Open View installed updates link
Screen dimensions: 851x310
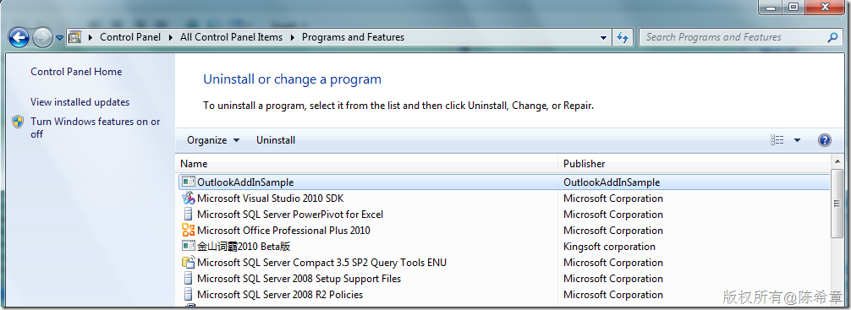point(80,102)
